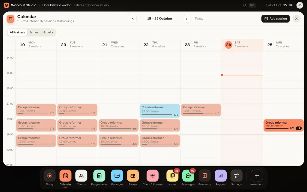Open Thursday 19:00 Group reformer session
This screenshot has height=192, width=307.
pos(160,141)
